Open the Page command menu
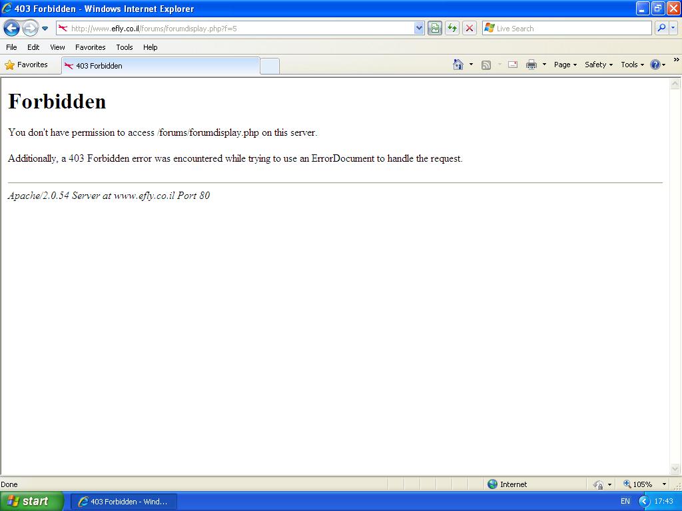This screenshot has height=511, width=682. tap(565, 65)
